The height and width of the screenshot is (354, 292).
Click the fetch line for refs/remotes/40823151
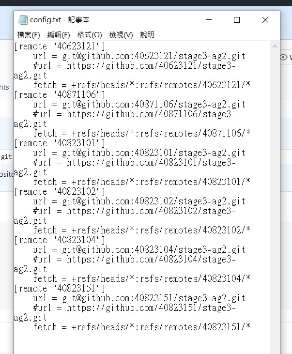point(142,327)
